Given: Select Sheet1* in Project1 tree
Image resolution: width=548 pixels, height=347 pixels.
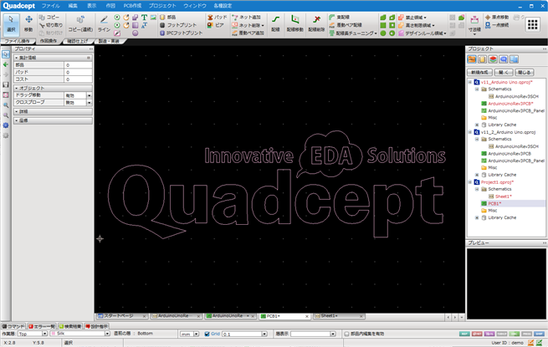Looking at the screenshot, I should (504, 196).
